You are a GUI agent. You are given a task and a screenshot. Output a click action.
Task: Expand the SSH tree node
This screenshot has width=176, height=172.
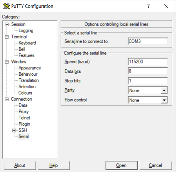(x=14, y=130)
